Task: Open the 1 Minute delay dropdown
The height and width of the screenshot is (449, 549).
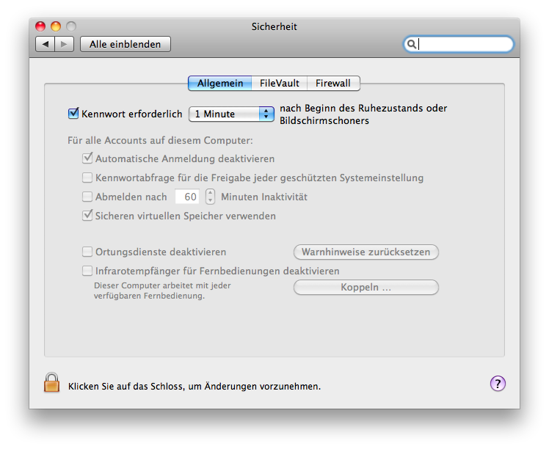Action: (x=231, y=114)
